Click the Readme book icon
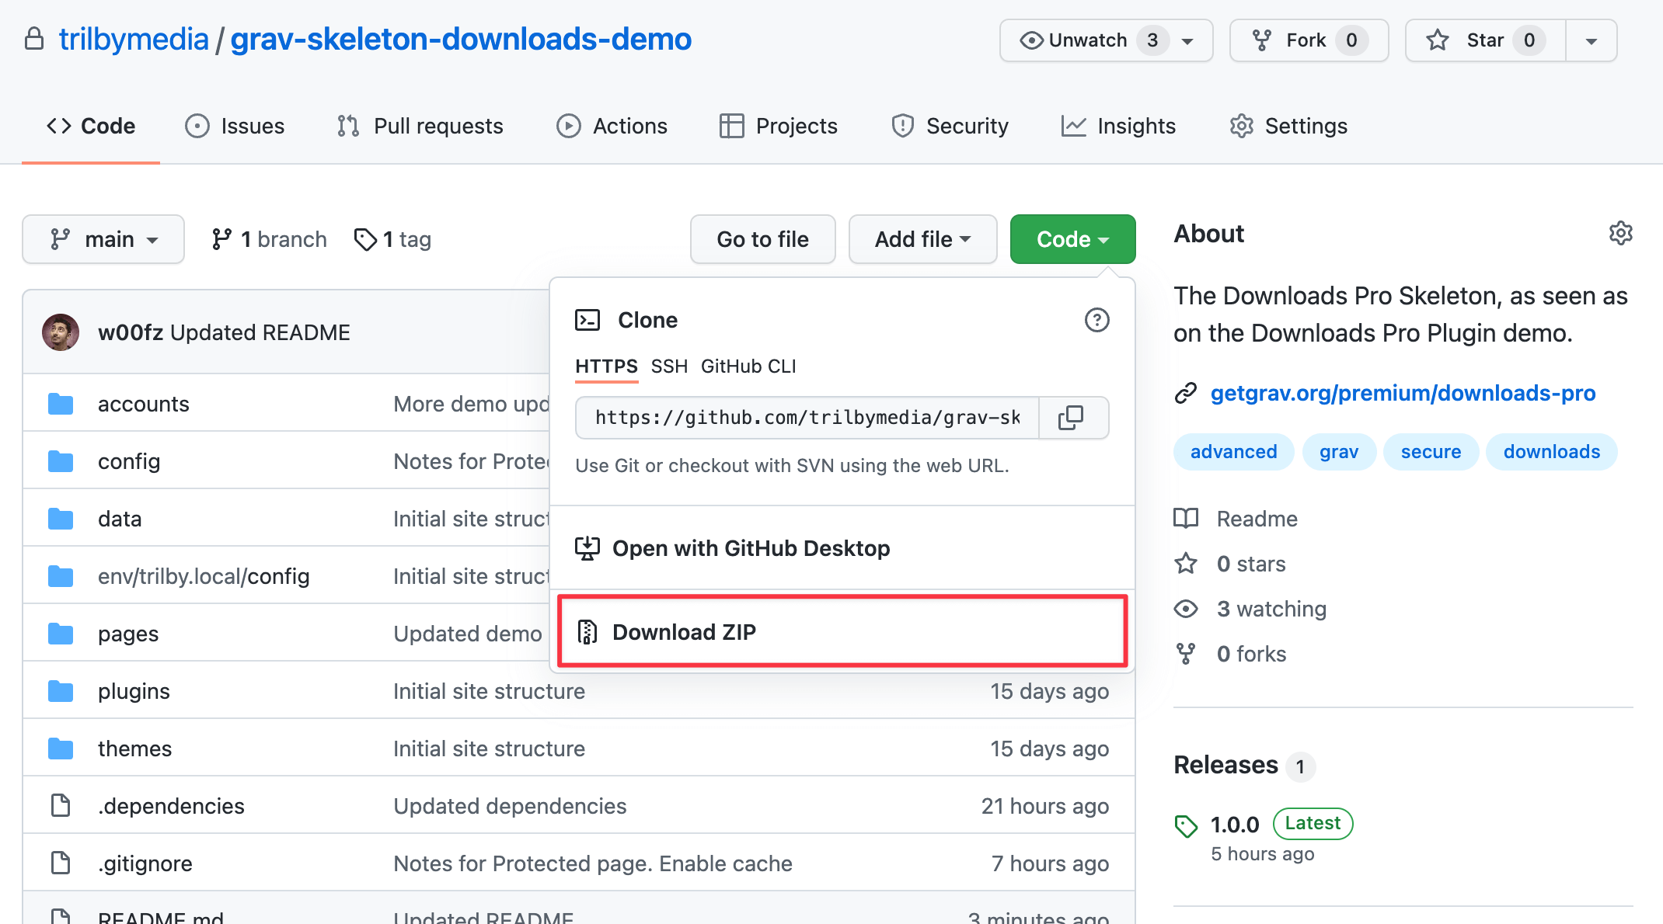1663x924 pixels. (1186, 519)
